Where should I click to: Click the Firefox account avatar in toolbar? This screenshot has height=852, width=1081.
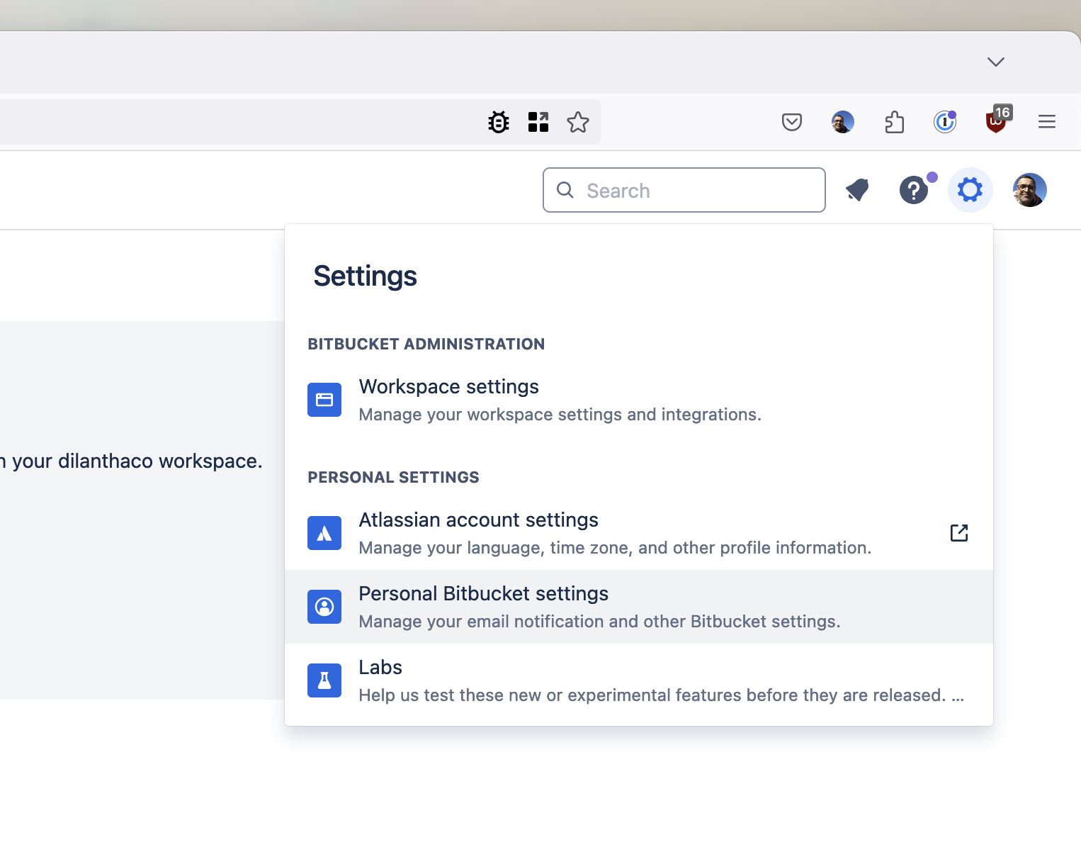[x=843, y=122]
